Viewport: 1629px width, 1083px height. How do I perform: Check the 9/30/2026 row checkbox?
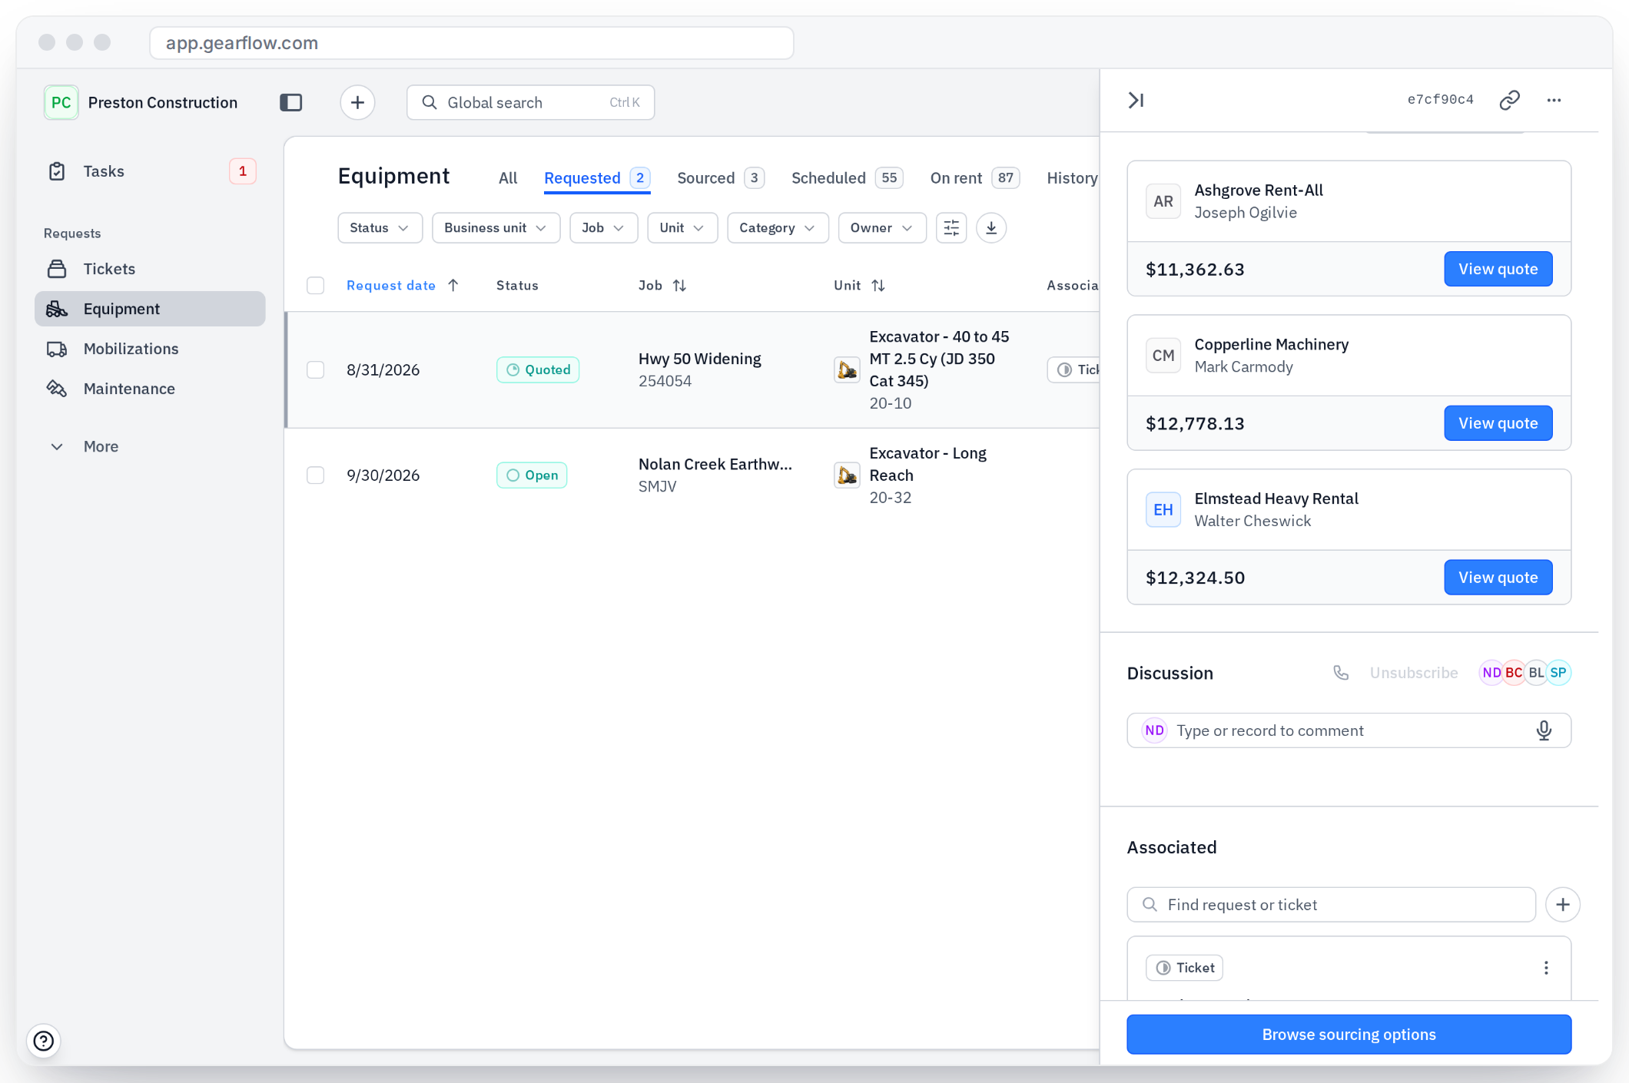[315, 475]
